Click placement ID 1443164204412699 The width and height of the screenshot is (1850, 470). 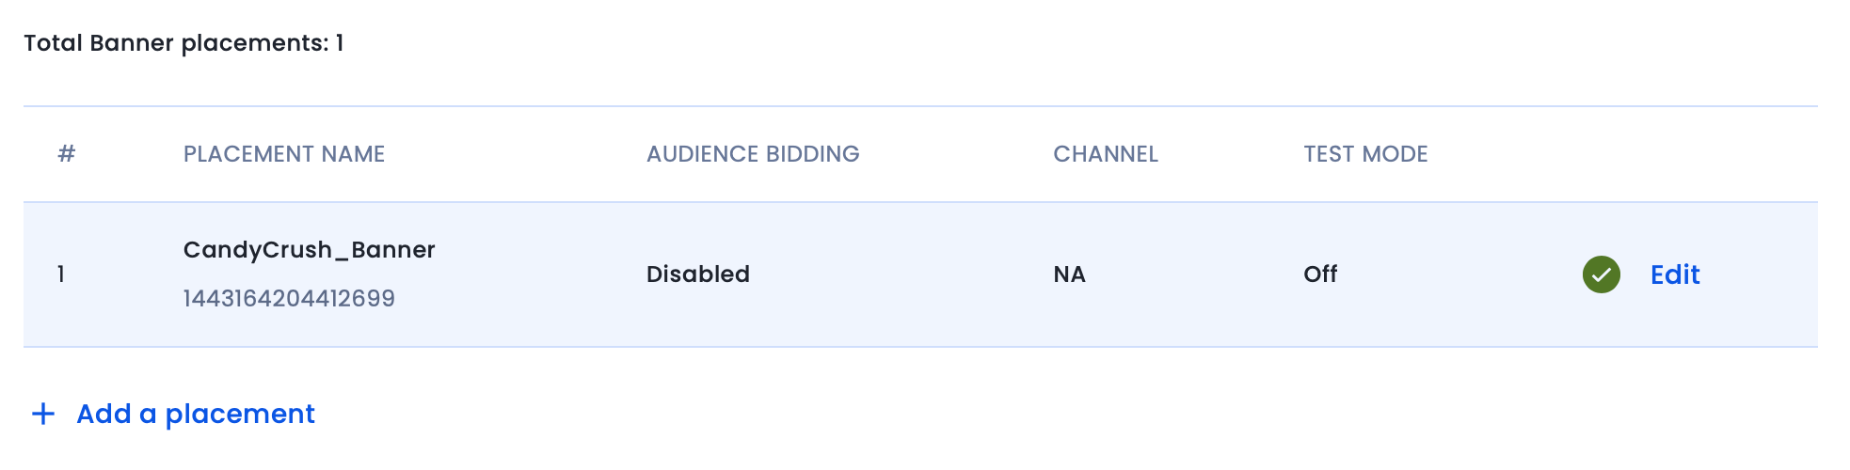click(289, 299)
